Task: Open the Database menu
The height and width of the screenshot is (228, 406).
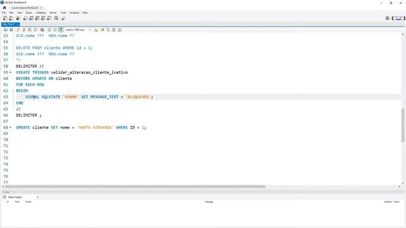Action: click(x=41, y=13)
